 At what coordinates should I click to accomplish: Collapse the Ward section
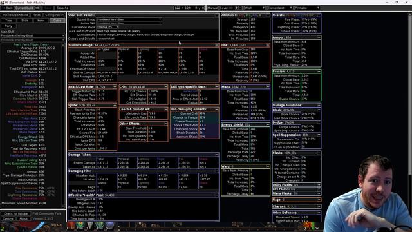268,166
